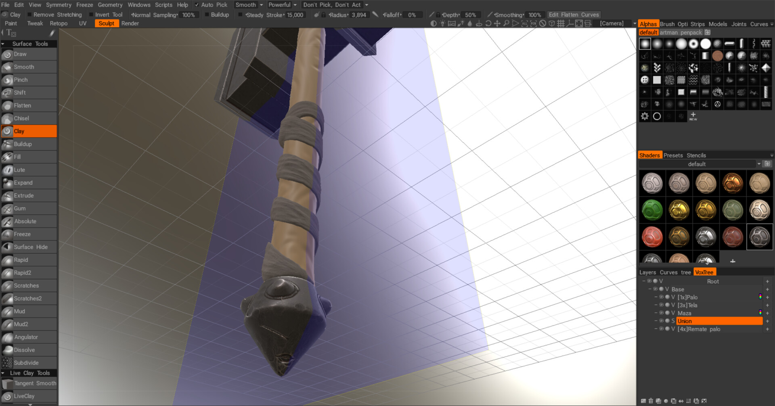Click the plus icon to add a shader

(x=733, y=261)
